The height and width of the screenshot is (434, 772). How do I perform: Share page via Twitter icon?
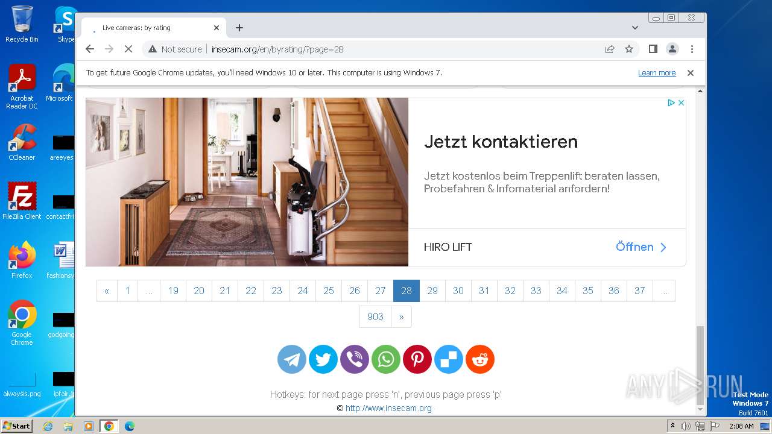(323, 359)
